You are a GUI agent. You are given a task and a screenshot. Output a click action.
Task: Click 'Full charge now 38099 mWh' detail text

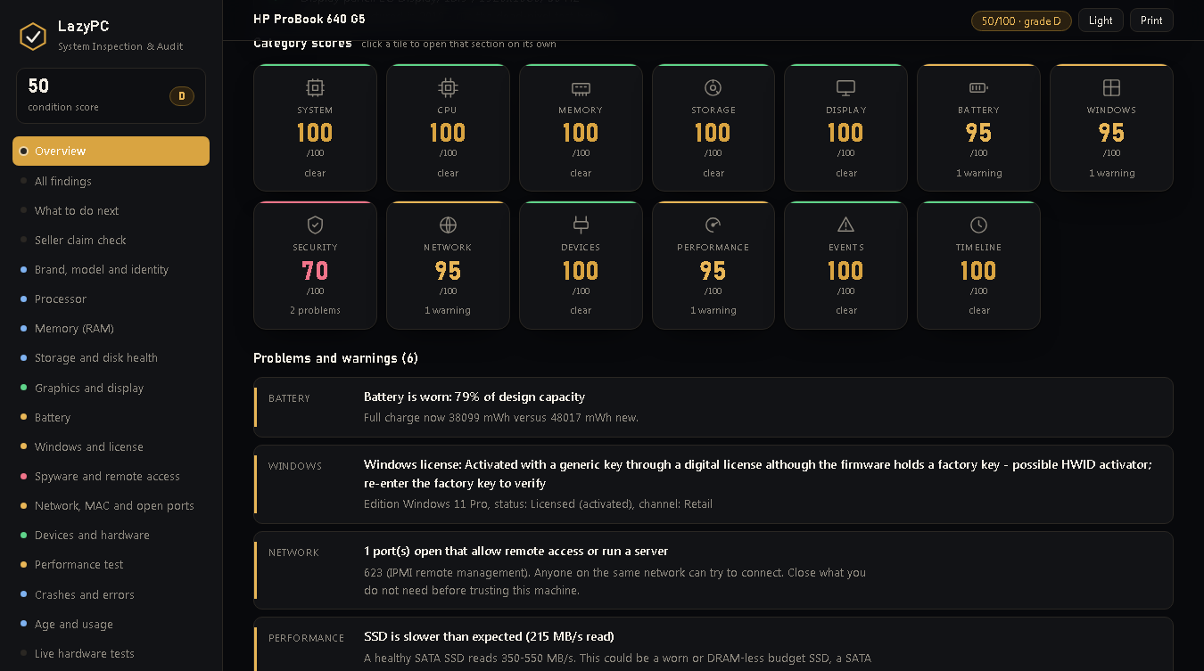[x=501, y=417]
